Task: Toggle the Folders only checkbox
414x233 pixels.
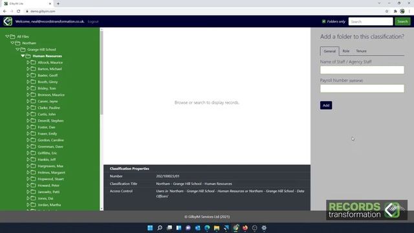Action: pyautogui.click(x=323, y=21)
